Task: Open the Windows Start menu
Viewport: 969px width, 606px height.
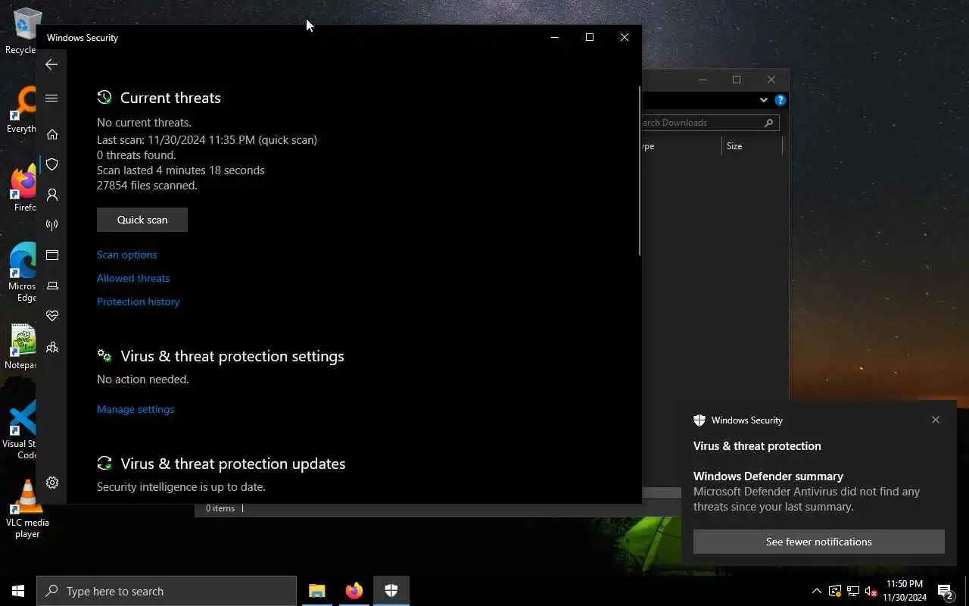Action: tap(18, 591)
